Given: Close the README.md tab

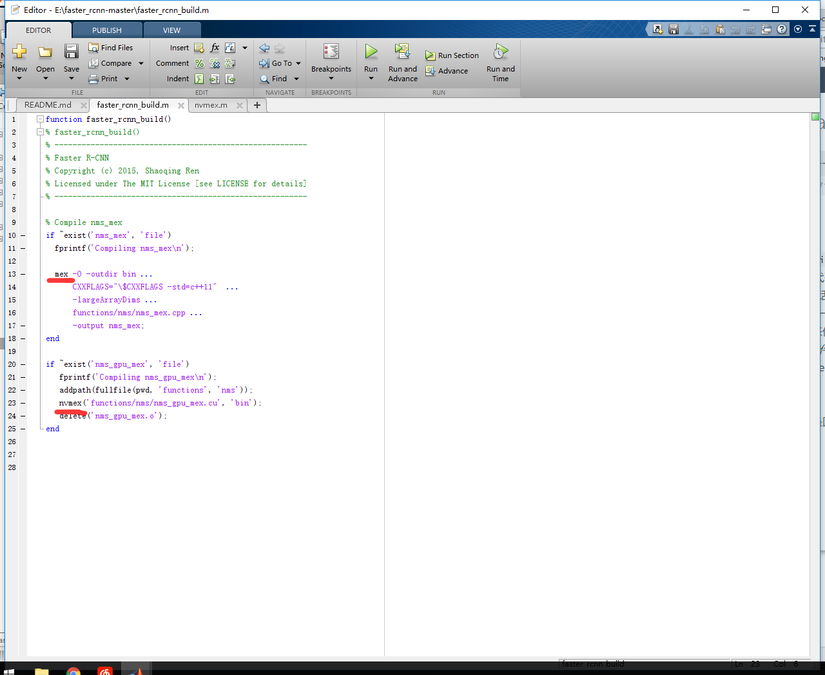Looking at the screenshot, I should pyautogui.click(x=83, y=104).
